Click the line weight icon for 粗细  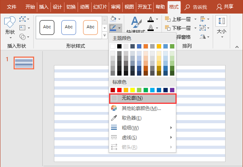pos(114,127)
